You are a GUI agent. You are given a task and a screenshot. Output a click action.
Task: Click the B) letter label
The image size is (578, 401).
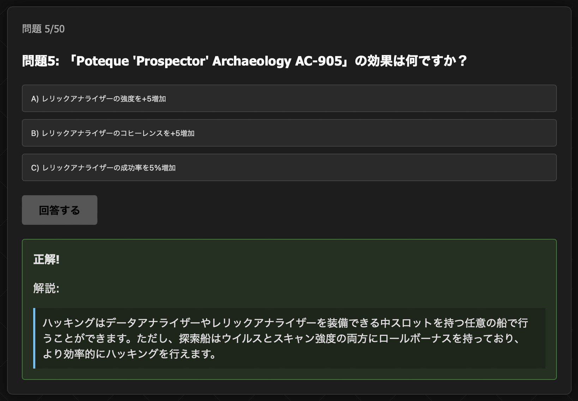(35, 133)
